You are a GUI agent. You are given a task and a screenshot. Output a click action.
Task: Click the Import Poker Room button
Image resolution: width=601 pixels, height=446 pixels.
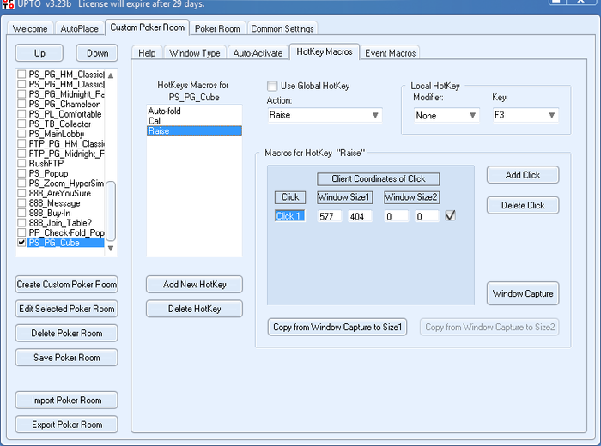click(67, 400)
